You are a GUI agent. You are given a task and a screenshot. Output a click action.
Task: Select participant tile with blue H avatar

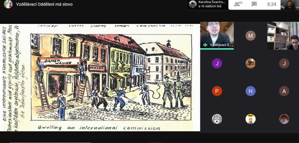tap(250, 91)
